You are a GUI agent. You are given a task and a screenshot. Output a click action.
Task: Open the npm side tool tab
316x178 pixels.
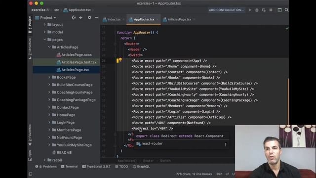click(30, 156)
